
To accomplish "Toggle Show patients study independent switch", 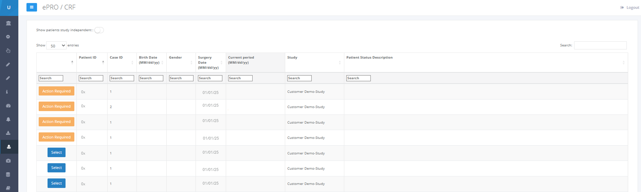I will [99, 30].
